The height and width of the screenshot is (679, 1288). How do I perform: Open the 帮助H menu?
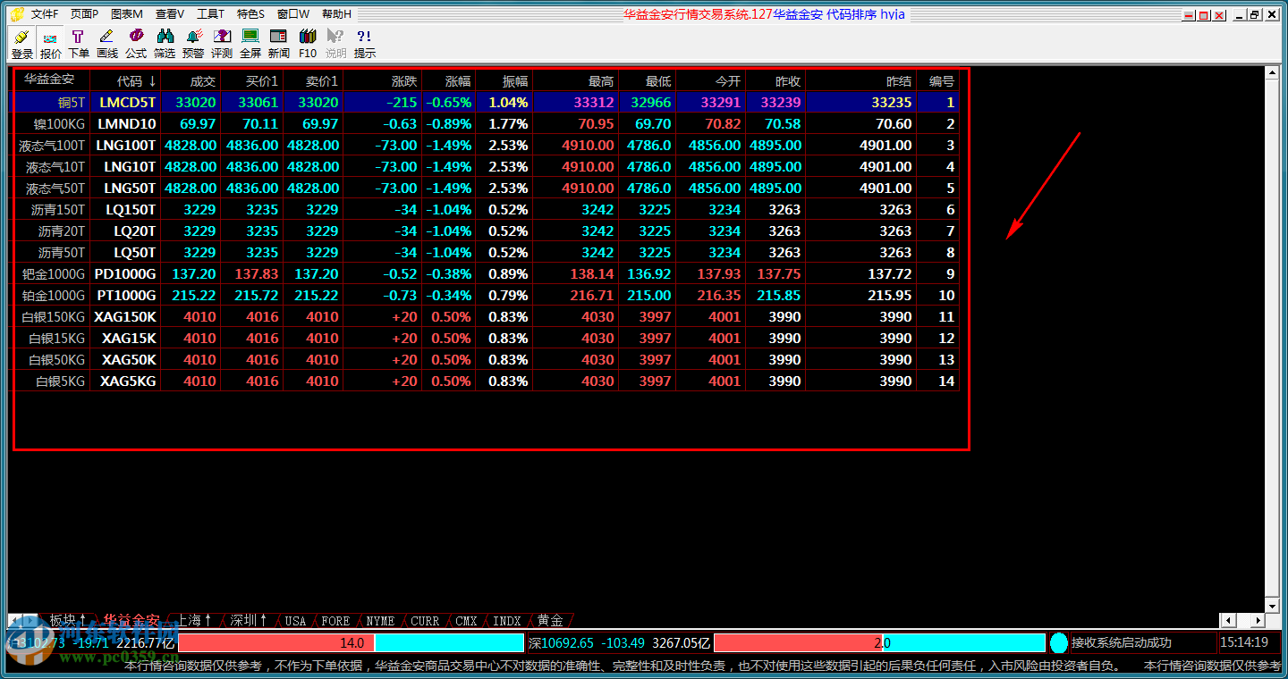click(337, 14)
